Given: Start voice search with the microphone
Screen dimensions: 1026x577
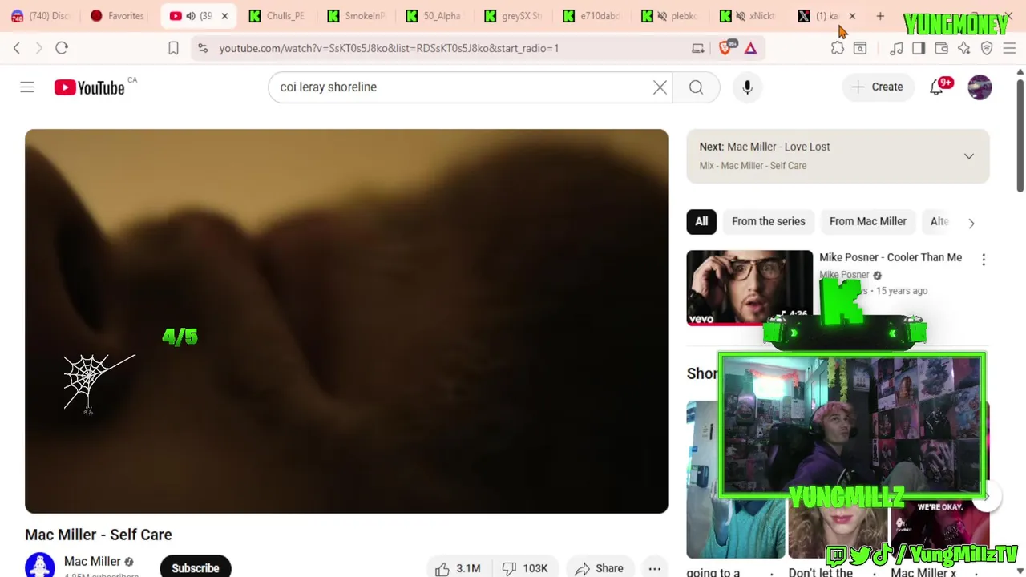Looking at the screenshot, I should 747,87.
